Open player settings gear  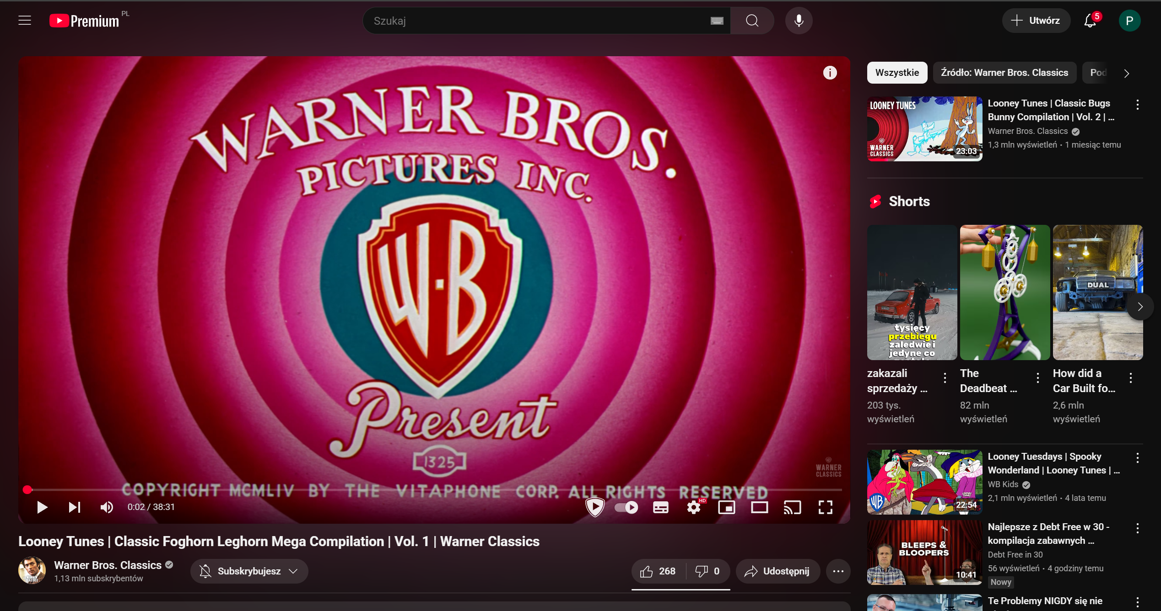(x=694, y=507)
